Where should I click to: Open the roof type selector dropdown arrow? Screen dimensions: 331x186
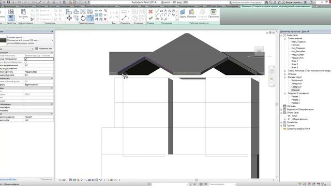tap(52, 40)
